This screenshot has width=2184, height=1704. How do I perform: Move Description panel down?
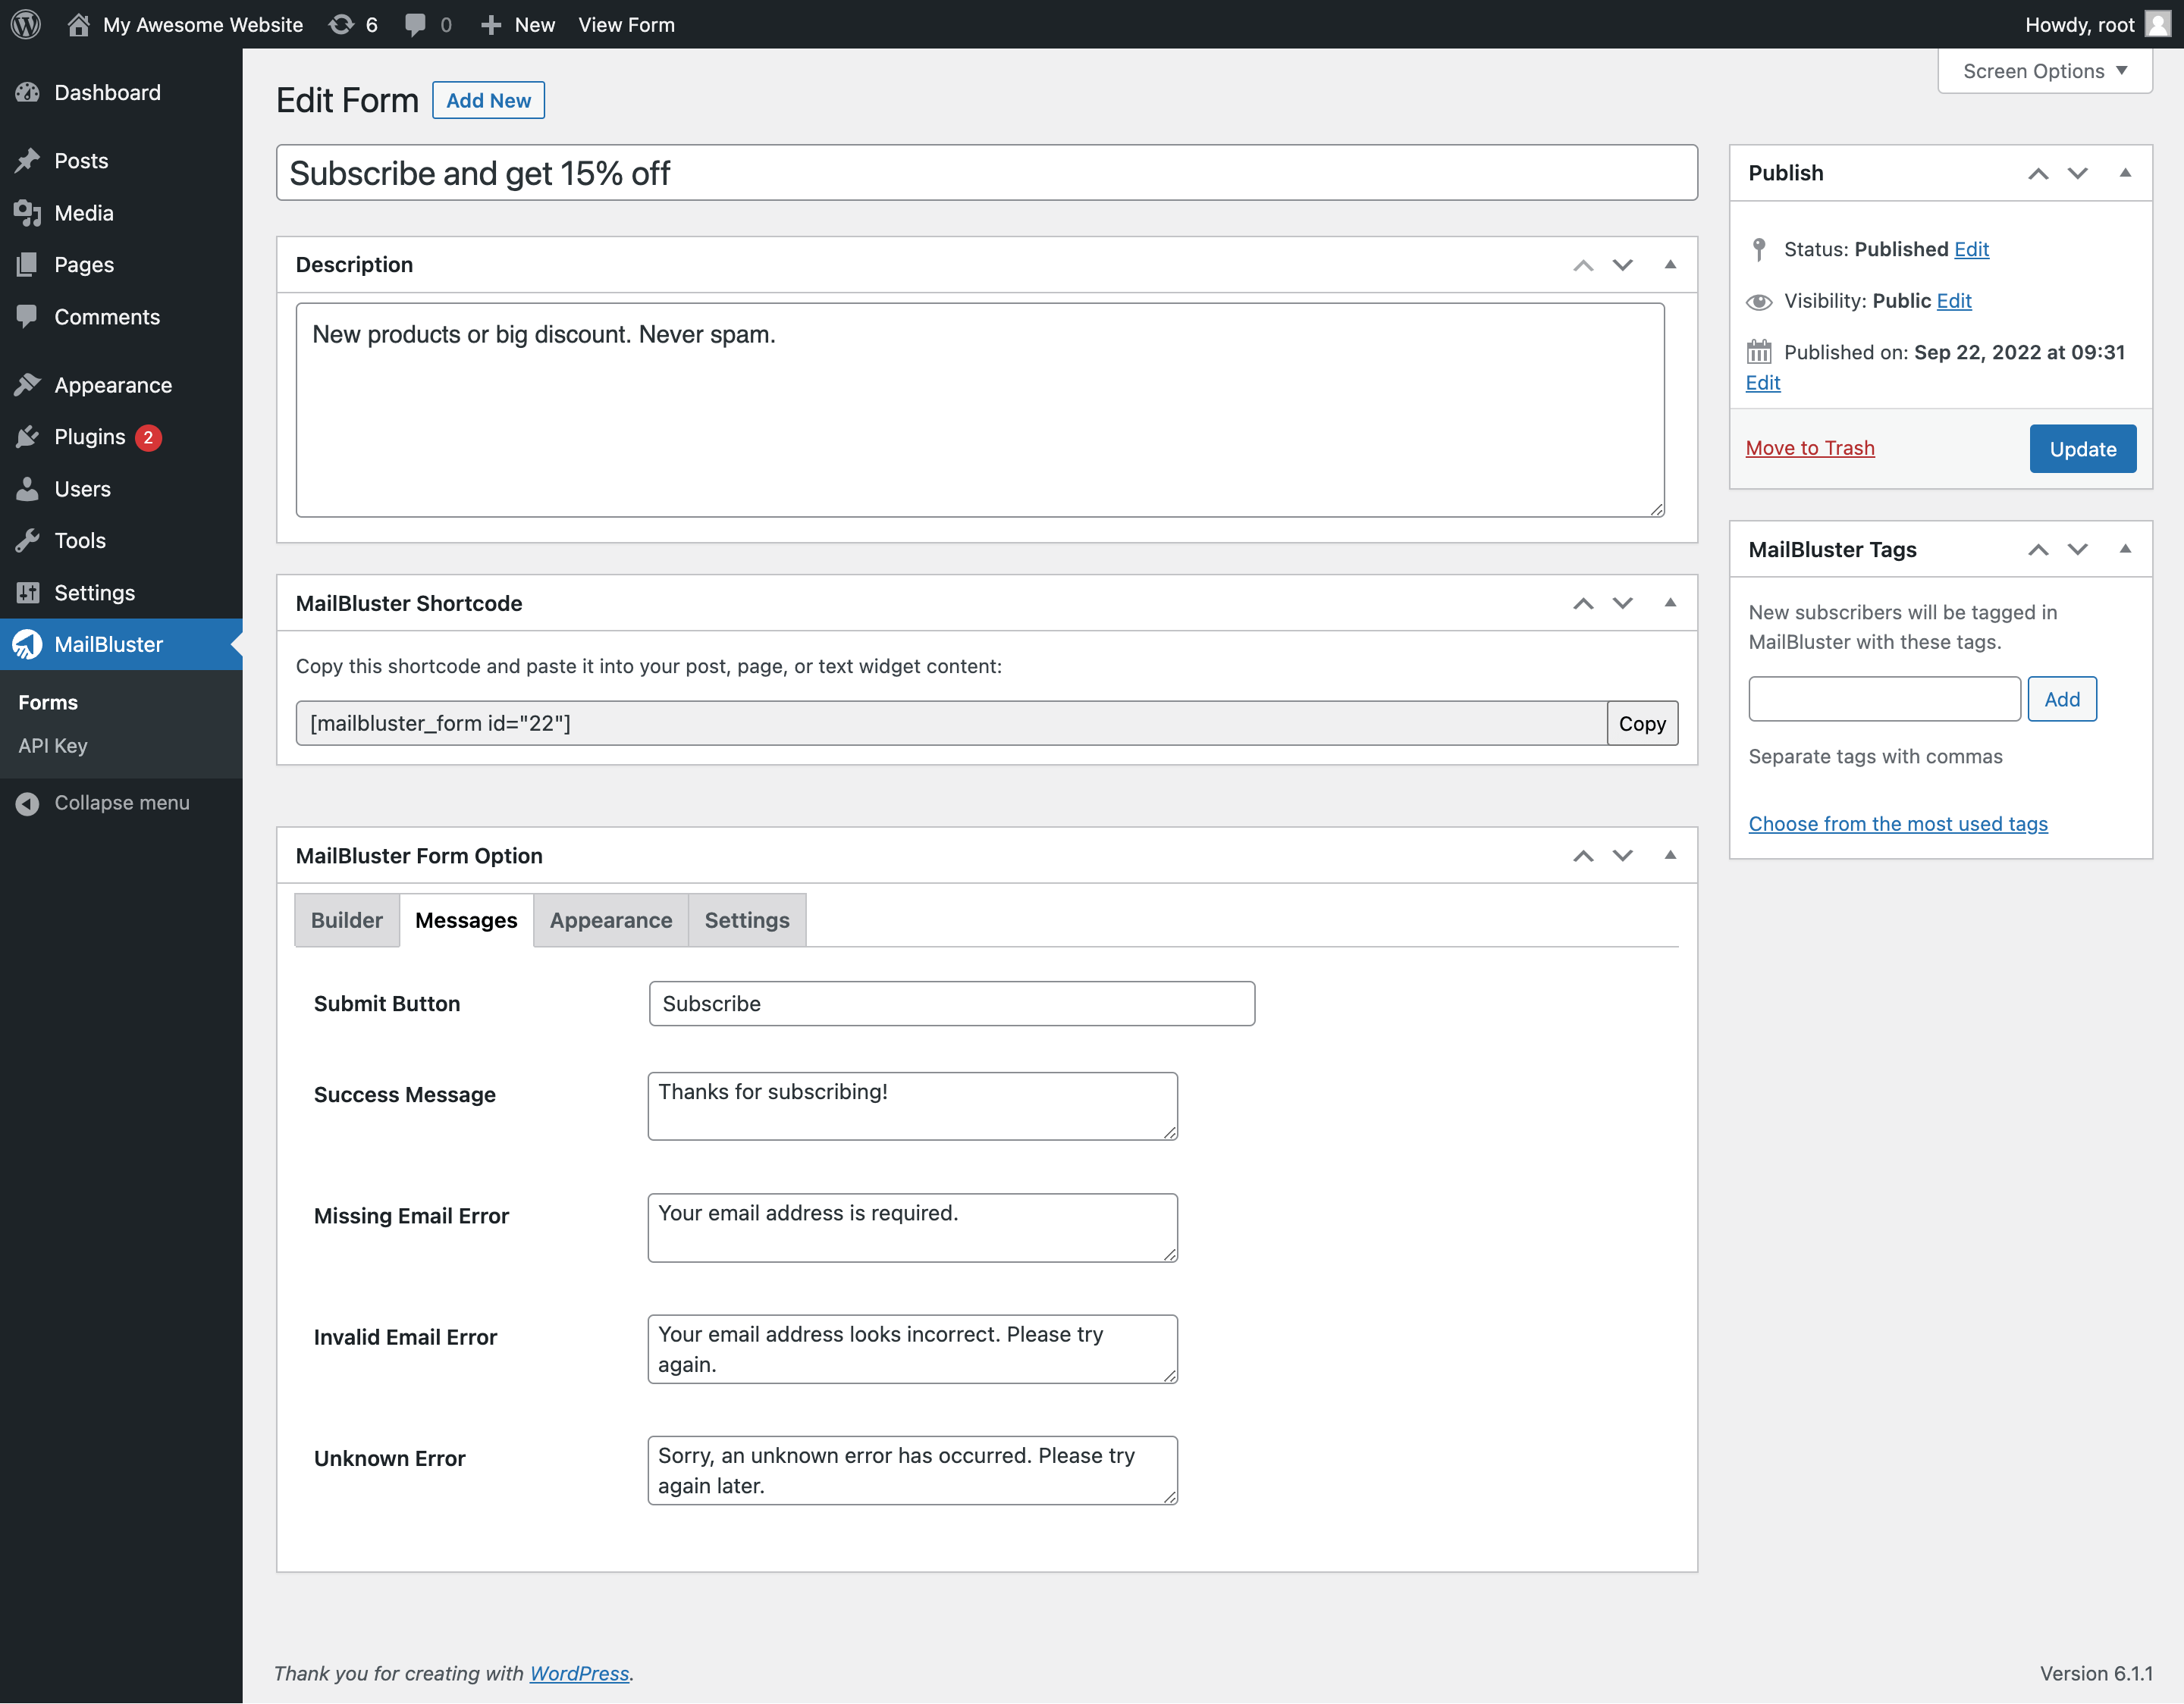1623,265
